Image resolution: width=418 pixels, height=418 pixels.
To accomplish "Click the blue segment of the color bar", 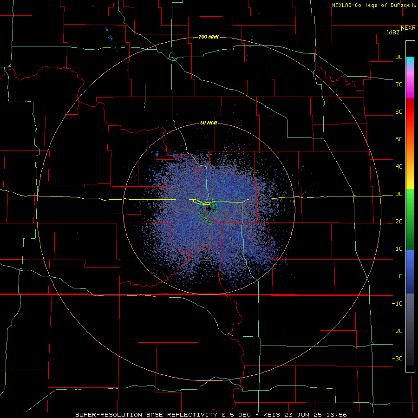I will click(x=410, y=272).
